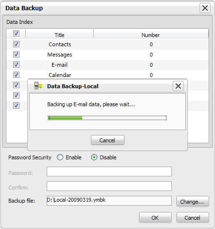215x229 pixels.
Task: Toggle the last checkbox in data list
Action: tap(16, 106)
